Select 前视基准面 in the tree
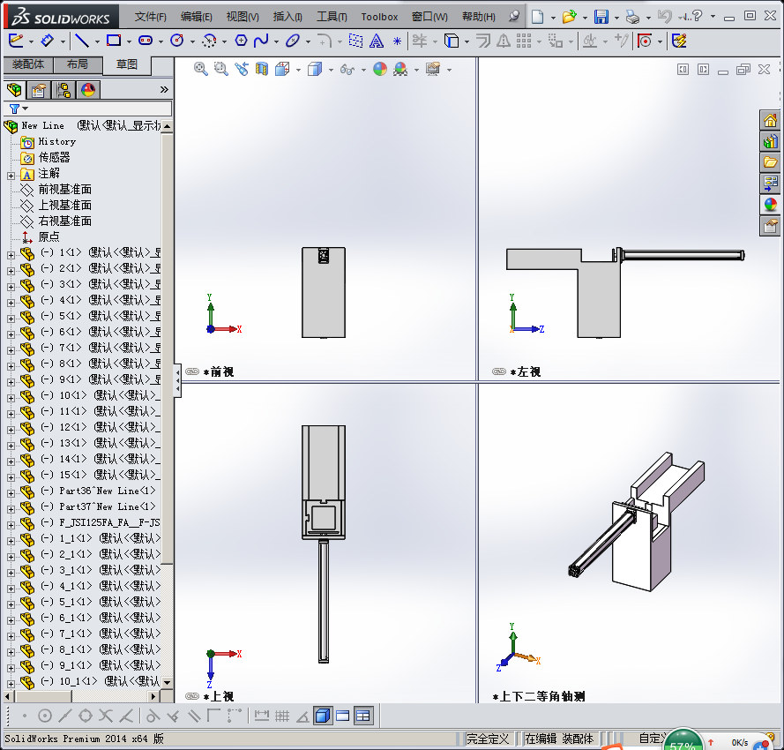The image size is (784, 750). click(65, 189)
